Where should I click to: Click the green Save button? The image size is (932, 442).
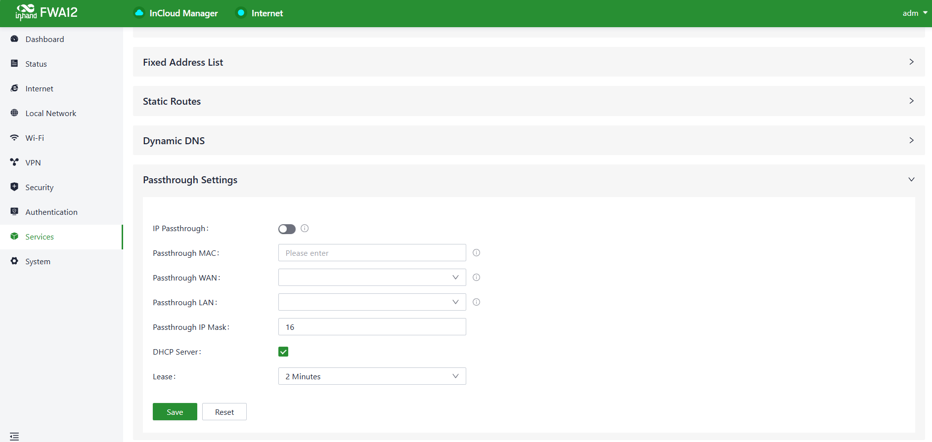(x=175, y=412)
